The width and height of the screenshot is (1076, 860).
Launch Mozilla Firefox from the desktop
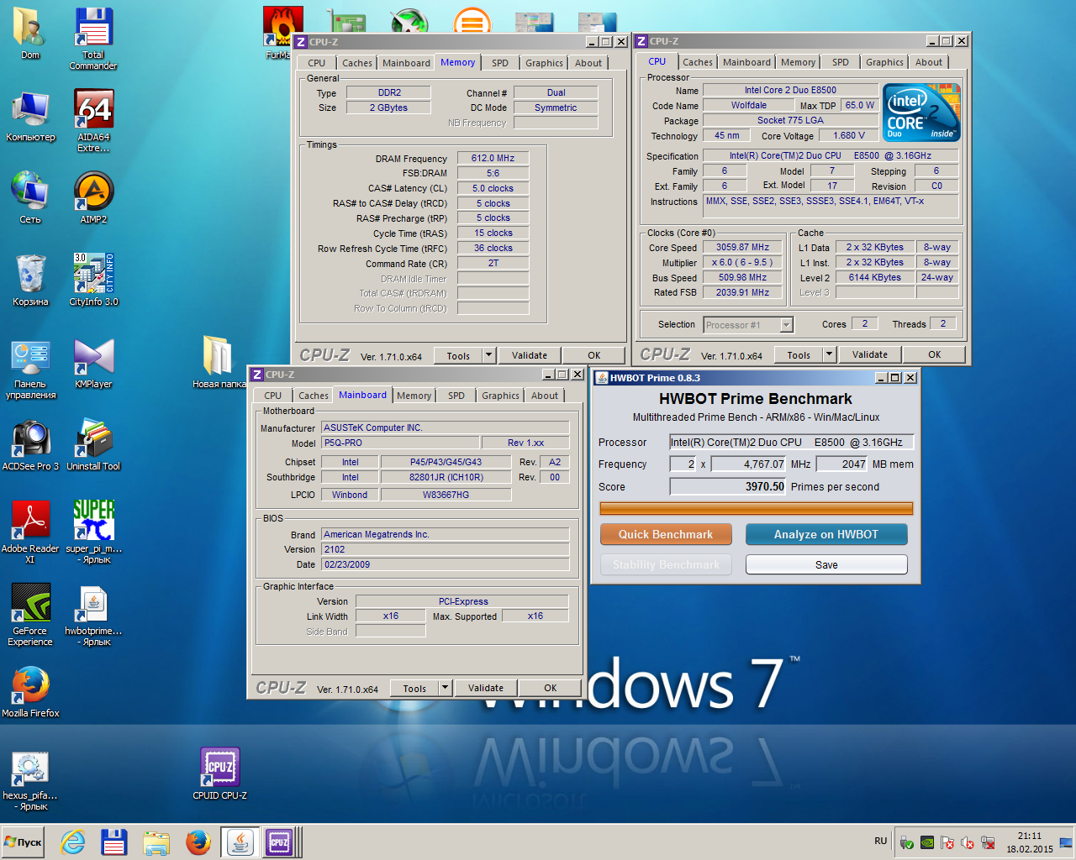coord(30,691)
